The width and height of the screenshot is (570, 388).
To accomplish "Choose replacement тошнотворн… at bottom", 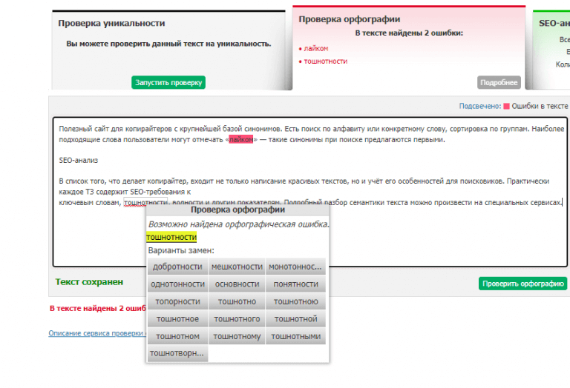I will pos(177,353).
